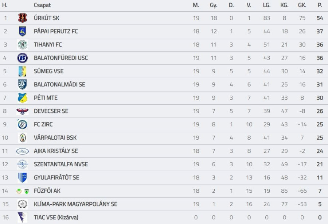The width and height of the screenshot is (328, 224).
Task: Open Klíma-Park Magyarpolány SE team link
Action: 75,204
